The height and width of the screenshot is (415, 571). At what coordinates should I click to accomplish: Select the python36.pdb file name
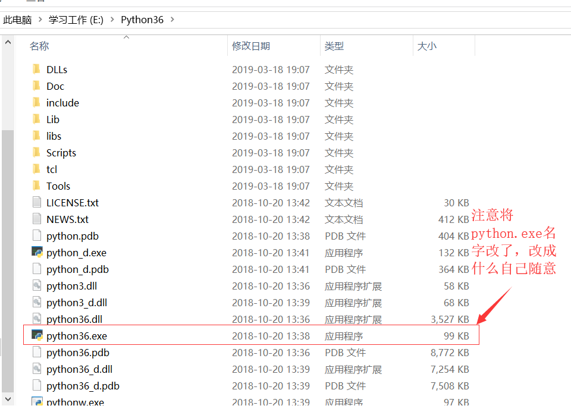click(x=78, y=353)
